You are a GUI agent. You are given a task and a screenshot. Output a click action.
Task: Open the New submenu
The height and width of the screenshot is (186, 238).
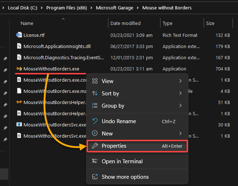(137, 133)
